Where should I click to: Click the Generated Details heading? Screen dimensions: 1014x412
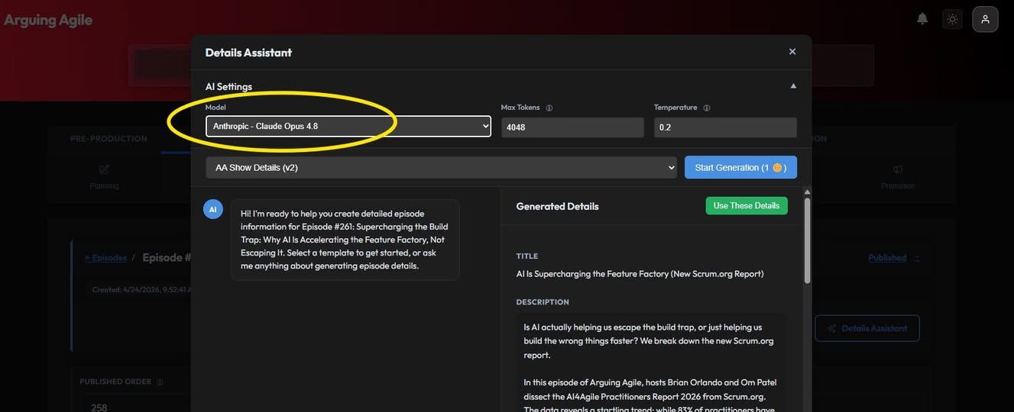click(x=558, y=206)
